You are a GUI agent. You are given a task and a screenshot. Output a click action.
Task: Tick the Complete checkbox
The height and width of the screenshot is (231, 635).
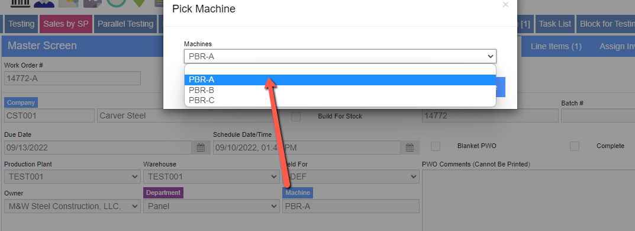point(575,146)
